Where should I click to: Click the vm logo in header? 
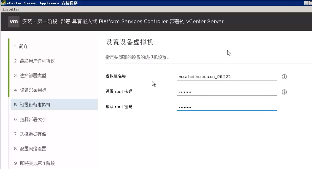pyautogui.click(x=14, y=21)
